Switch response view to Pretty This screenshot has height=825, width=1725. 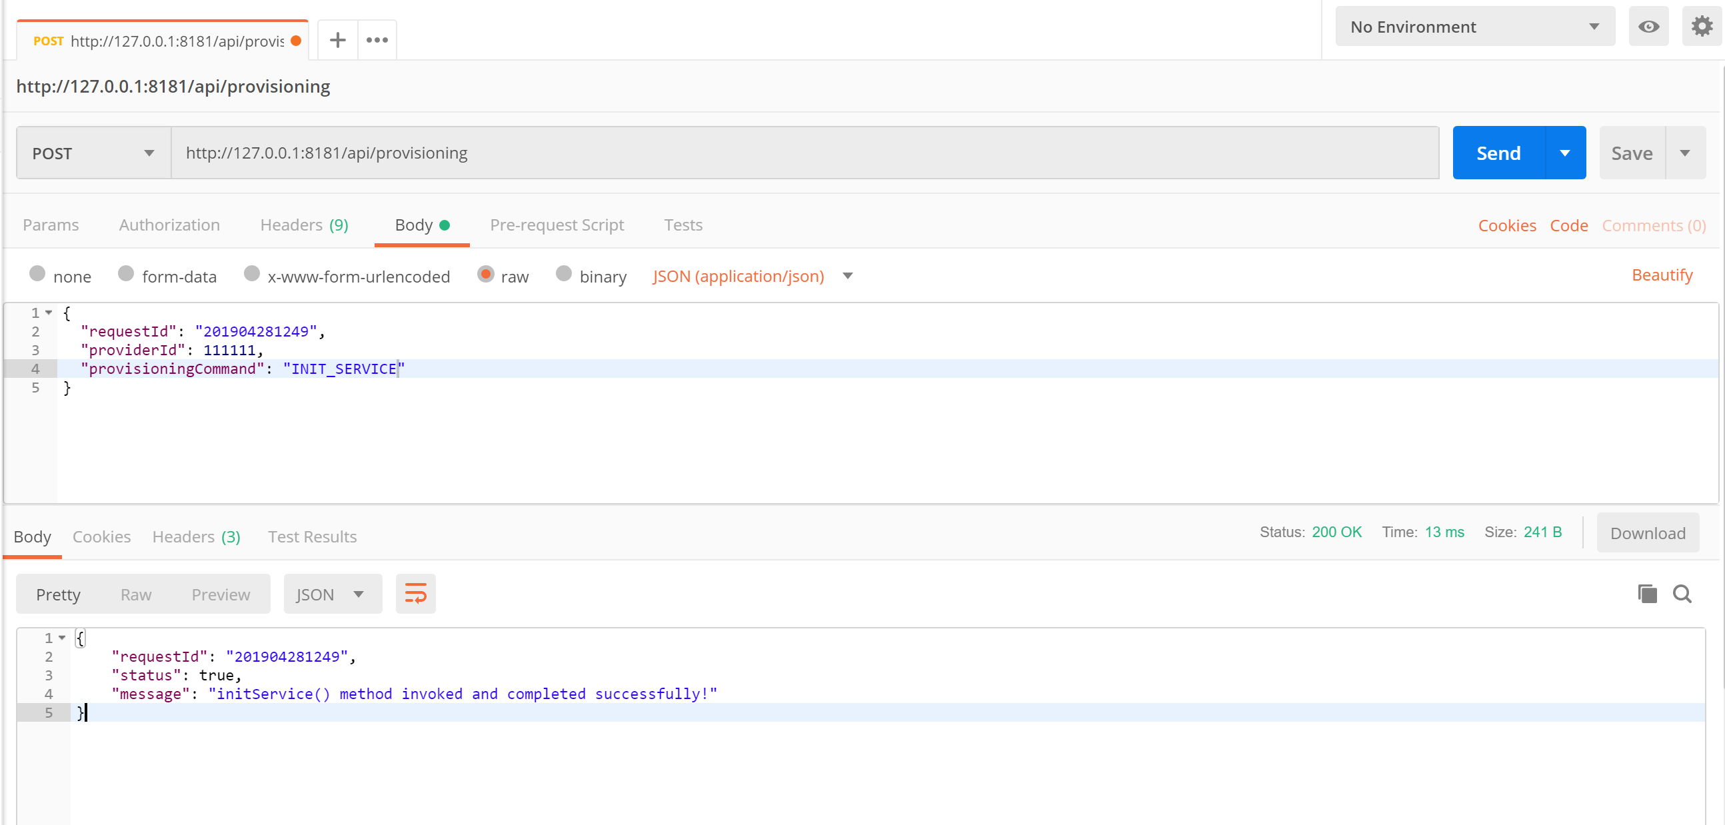click(58, 594)
